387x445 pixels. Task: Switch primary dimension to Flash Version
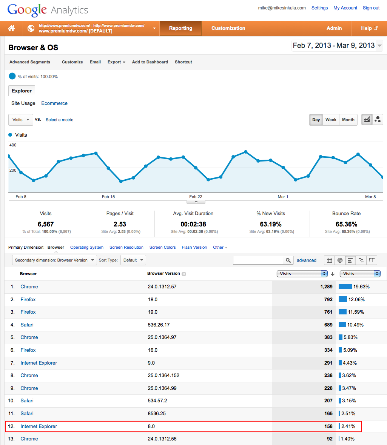coord(194,248)
